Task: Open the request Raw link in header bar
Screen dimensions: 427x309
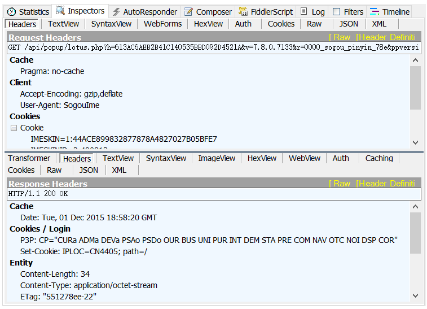Action: tap(340, 37)
